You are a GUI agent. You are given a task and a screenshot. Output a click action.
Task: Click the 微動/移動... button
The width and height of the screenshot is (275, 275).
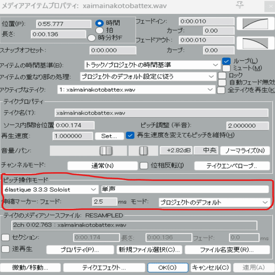coord(31,267)
